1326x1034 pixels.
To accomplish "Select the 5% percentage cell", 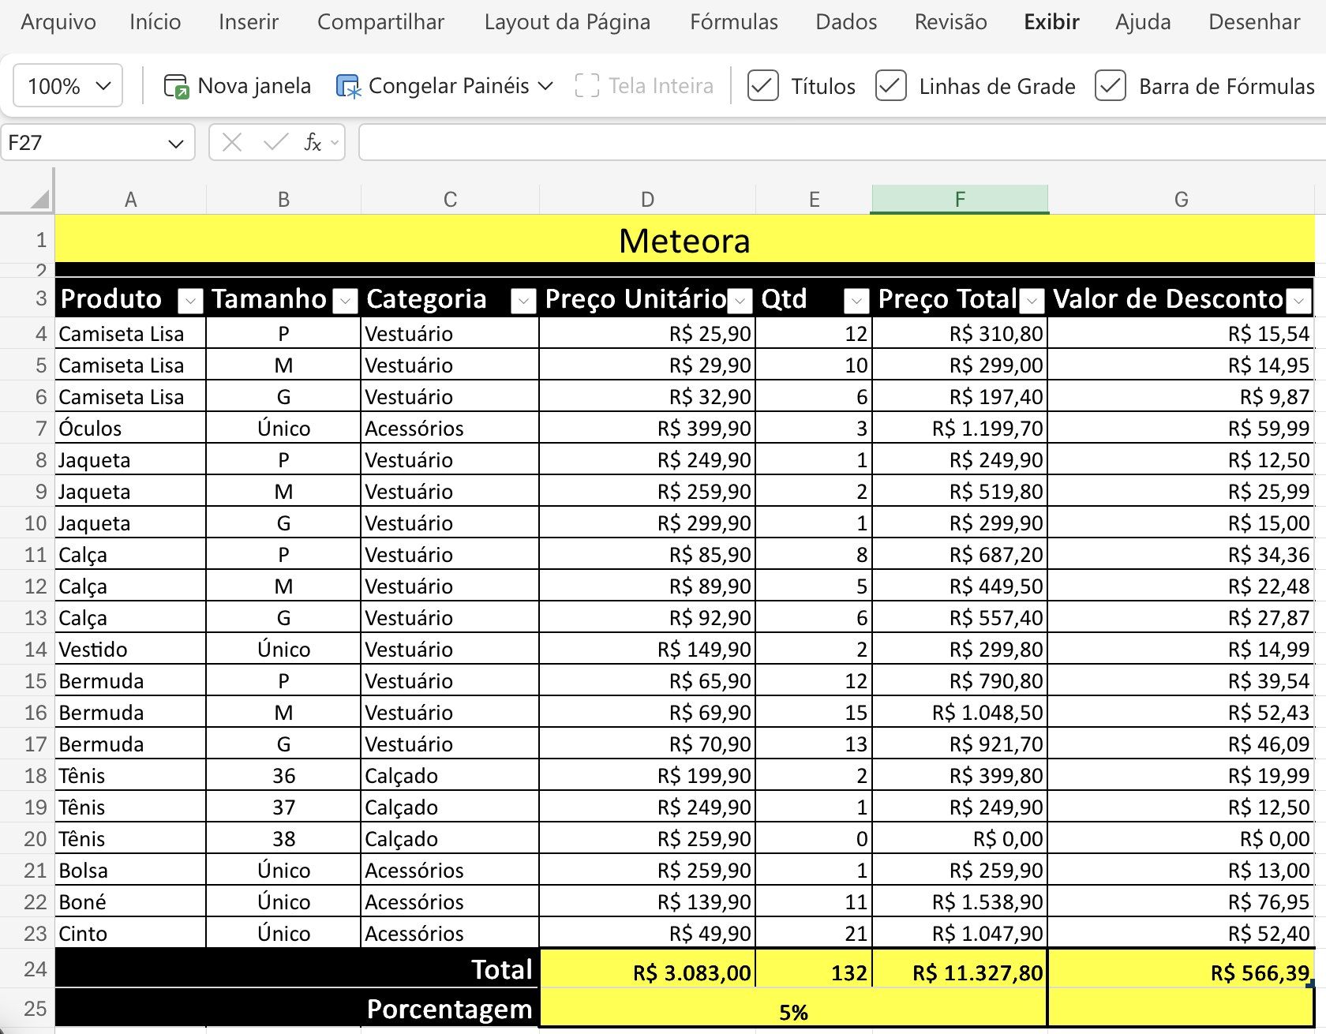I will (793, 1009).
